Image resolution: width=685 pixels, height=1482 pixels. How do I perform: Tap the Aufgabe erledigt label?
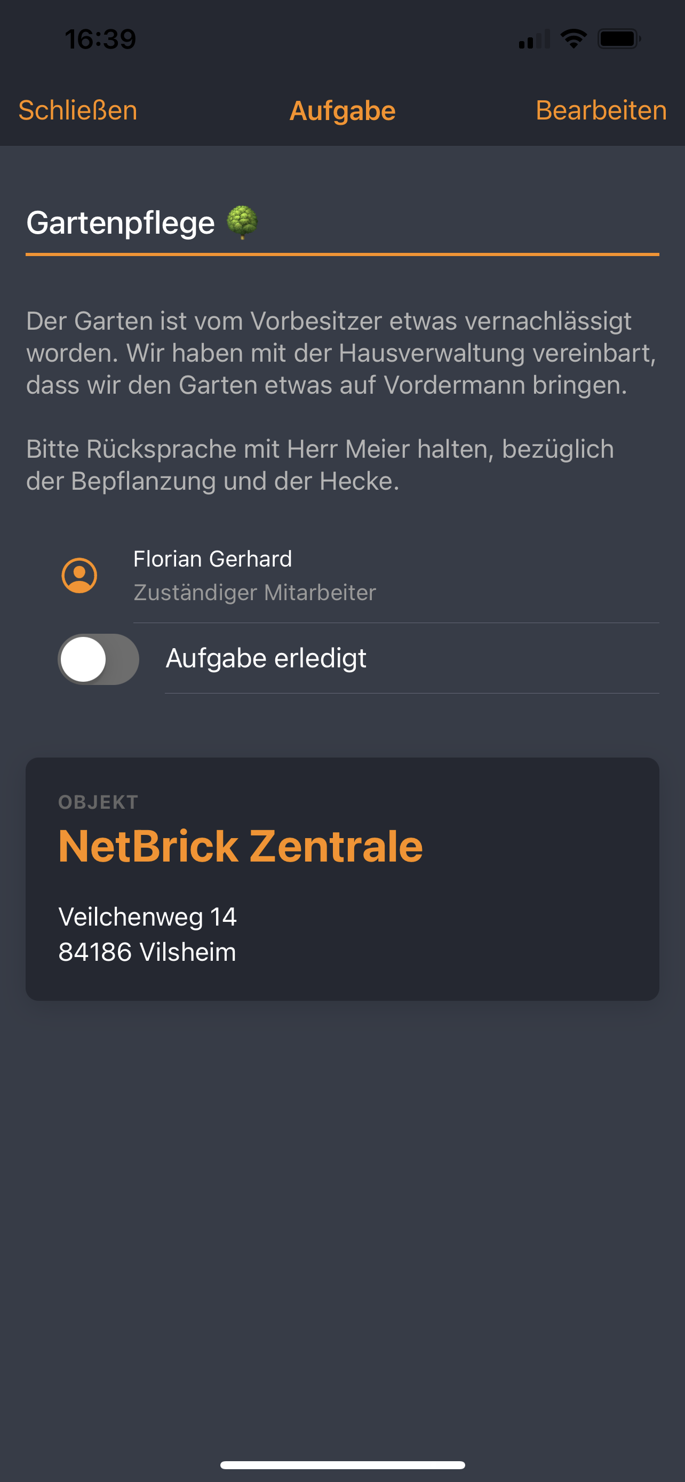pyautogui.click(x=266, y=658)
